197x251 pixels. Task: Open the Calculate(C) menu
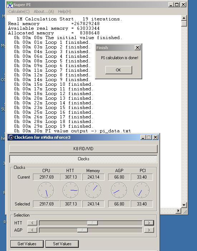tap(19, 11)
